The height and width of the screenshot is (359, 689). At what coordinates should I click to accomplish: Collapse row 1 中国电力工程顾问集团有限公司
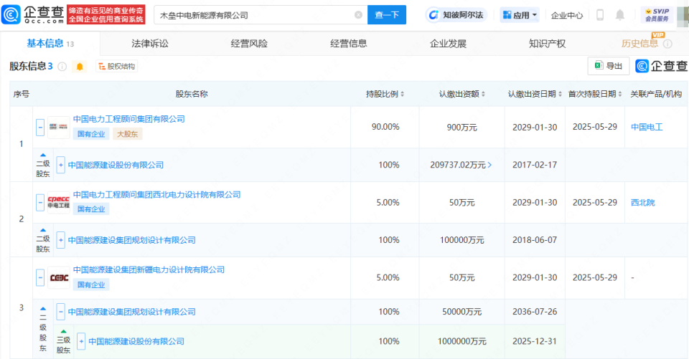click(x=40, y=128)
